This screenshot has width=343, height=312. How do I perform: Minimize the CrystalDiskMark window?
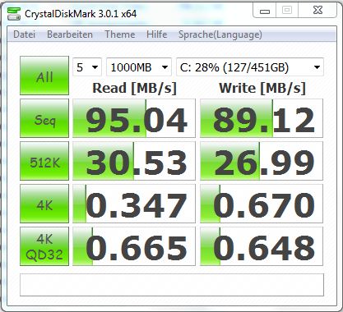[265, 11]
